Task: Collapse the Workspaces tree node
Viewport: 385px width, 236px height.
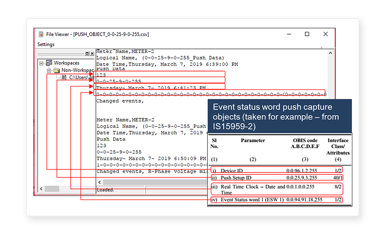Action: pyautogui.click(x=41, y=63)
